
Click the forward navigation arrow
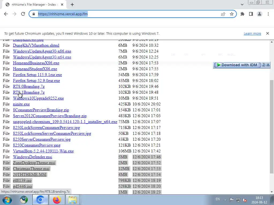[x=14, y=14]
